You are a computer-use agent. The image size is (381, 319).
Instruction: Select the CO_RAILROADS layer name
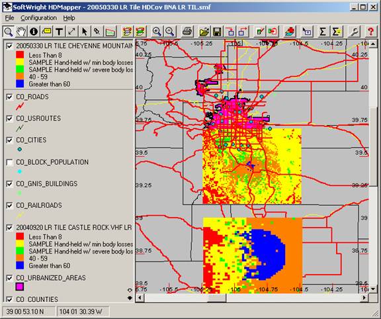pyautogui.click(x=39, y=205)
